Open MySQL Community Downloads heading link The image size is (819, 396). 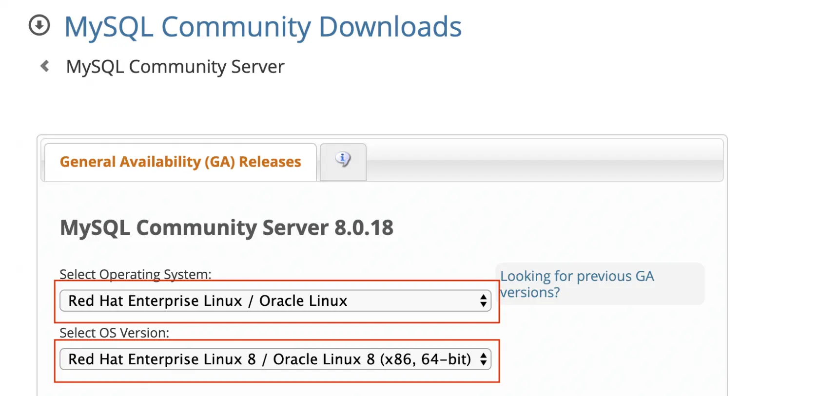pyautogui.click(x=263, y=26)
